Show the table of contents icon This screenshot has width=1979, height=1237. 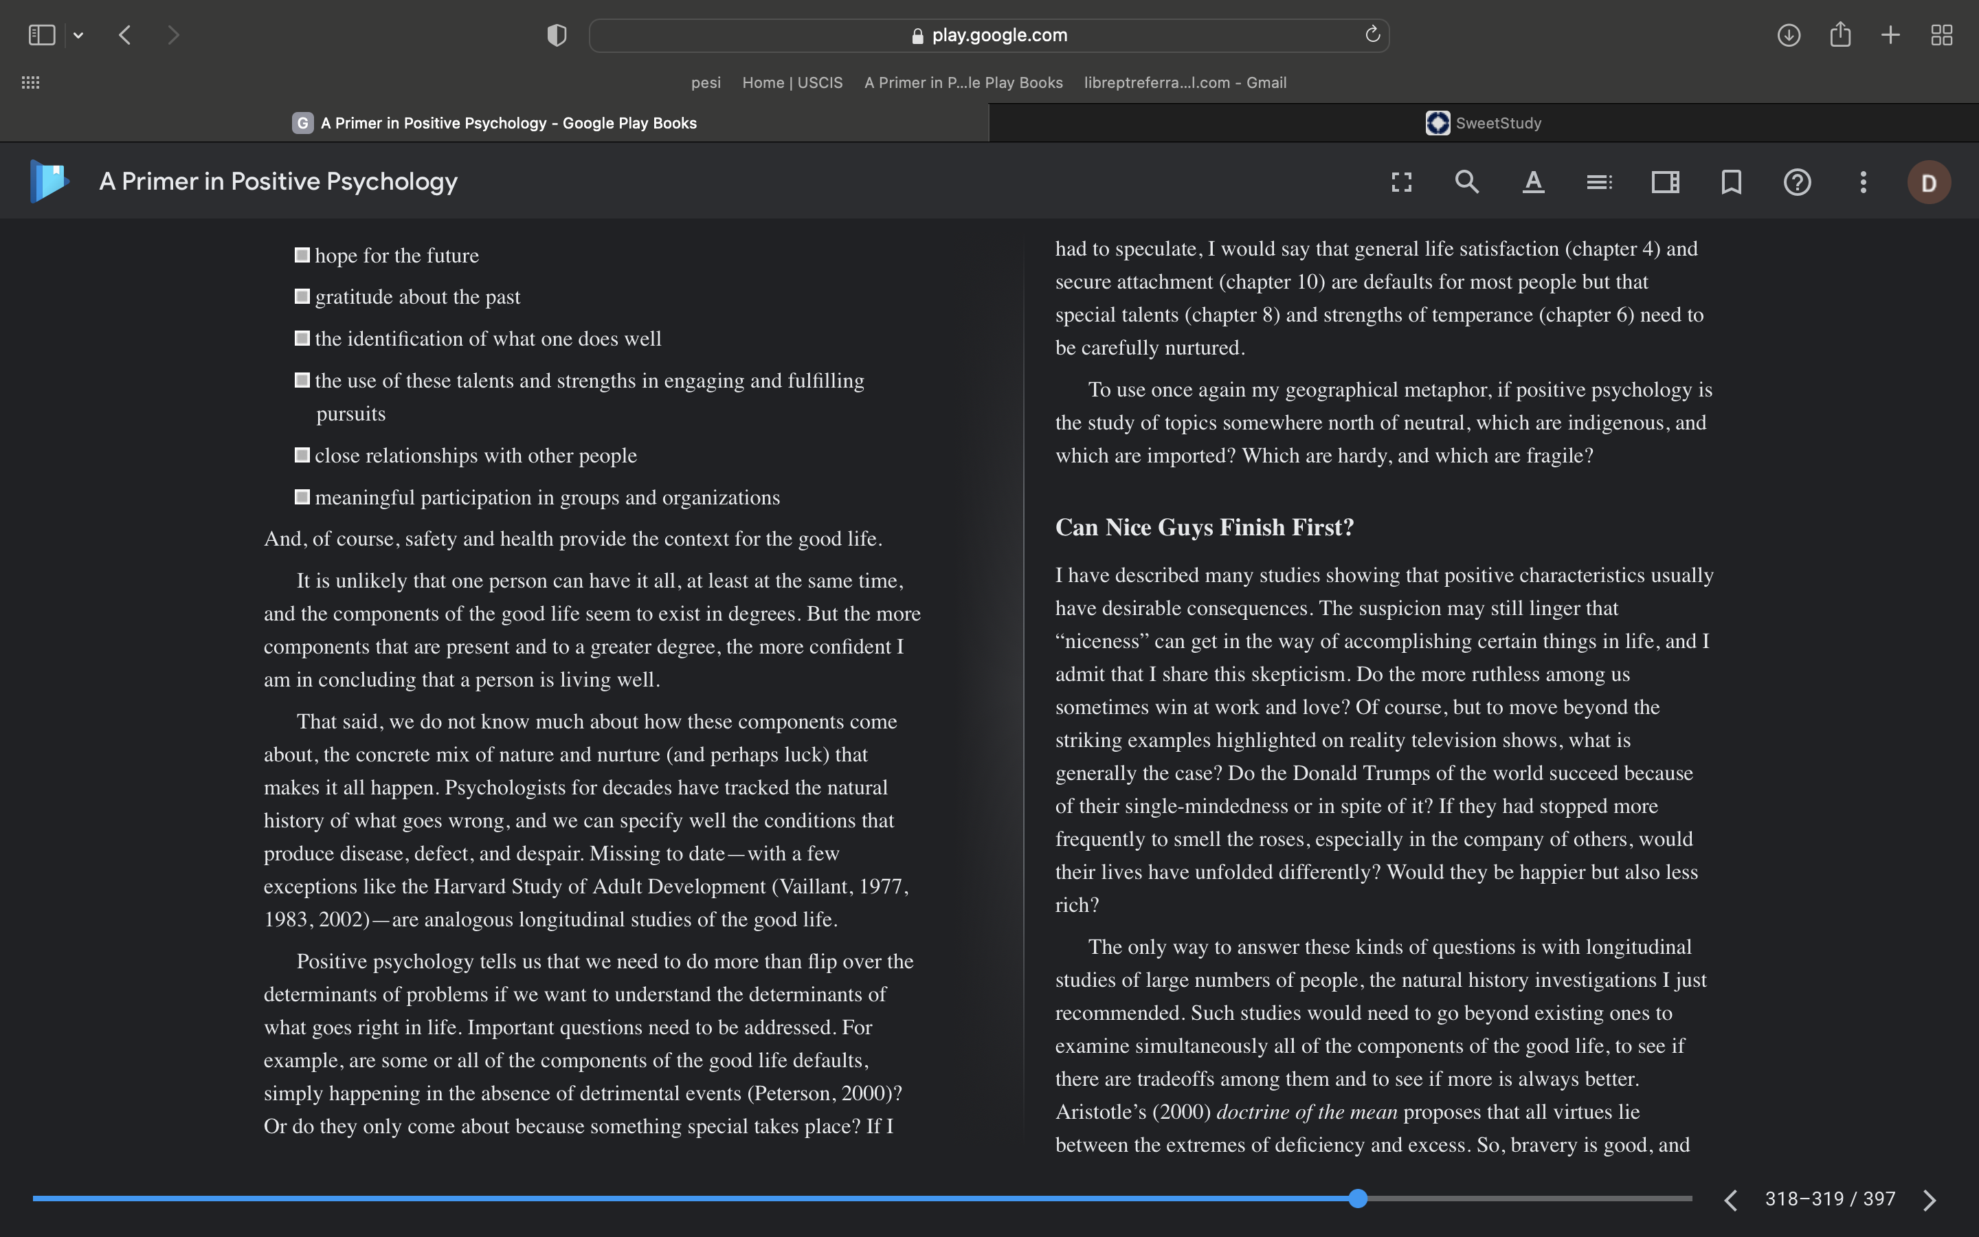pyautogui.click(x=1600, y=181)
